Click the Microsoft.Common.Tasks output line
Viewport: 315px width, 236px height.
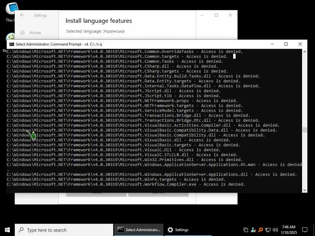click(x=115, y=61)
